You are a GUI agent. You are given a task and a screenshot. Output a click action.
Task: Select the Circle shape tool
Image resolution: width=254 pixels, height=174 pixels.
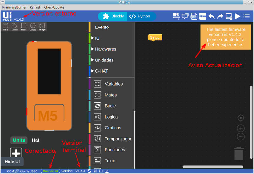(x=33, y=27)
